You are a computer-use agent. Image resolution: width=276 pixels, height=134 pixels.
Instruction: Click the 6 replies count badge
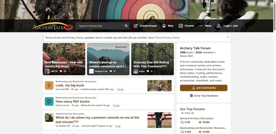(118, 126)
